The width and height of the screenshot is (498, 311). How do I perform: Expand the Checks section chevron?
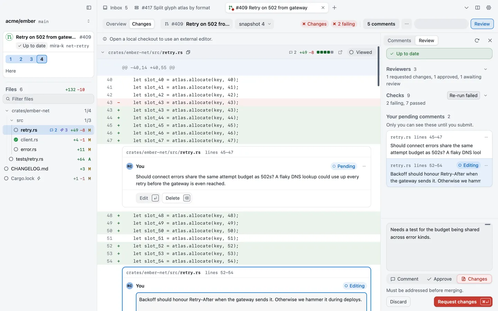486,95
